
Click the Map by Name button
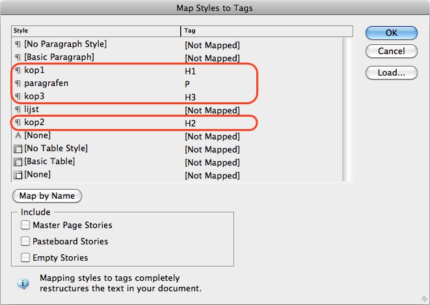[x=47, y=196]
